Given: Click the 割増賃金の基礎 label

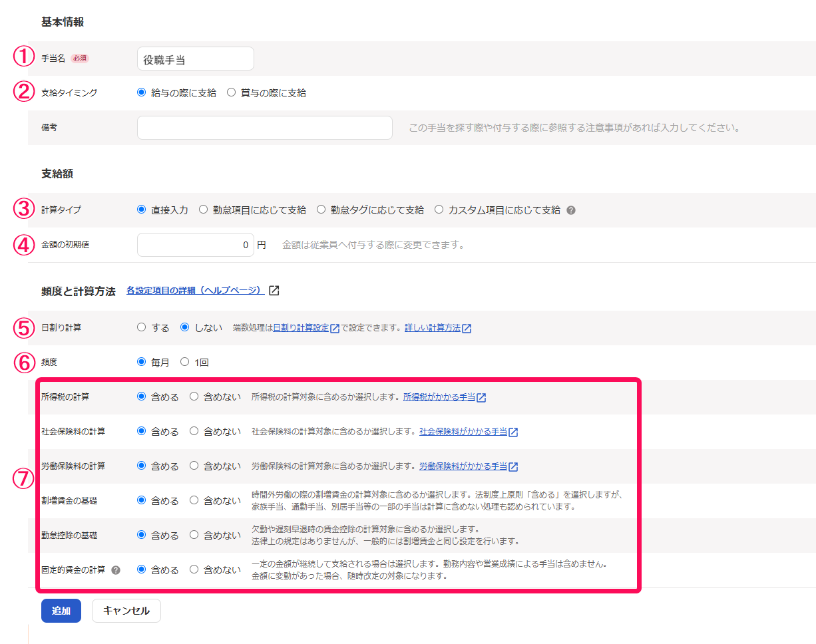Looking at the screenshot, I should [69, 501].
